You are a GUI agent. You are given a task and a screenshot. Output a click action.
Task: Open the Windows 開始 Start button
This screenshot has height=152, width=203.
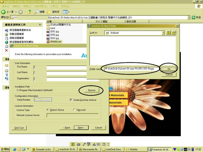coord(5,149)
